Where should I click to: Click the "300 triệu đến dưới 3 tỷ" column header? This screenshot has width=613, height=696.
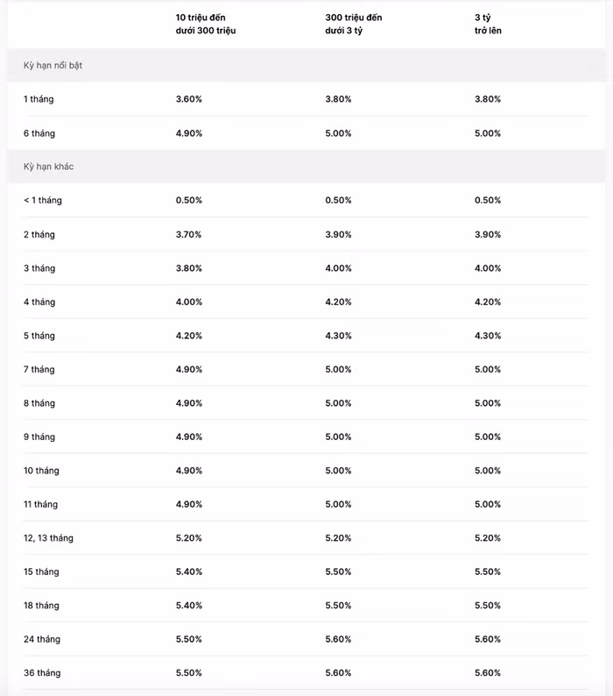(x=354, y=24)
